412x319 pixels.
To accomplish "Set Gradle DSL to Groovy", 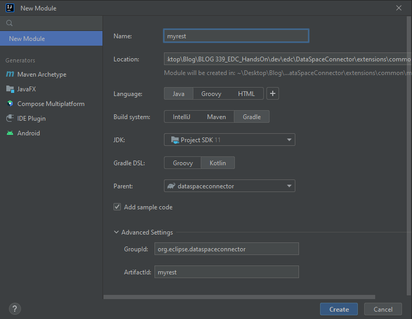I will point(183,163).
